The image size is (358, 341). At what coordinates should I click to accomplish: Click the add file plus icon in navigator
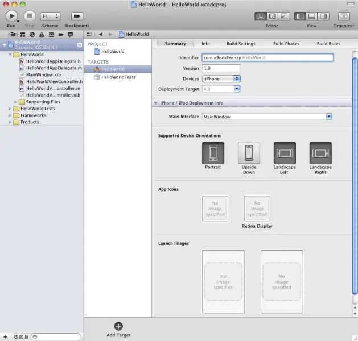(5, 336)
